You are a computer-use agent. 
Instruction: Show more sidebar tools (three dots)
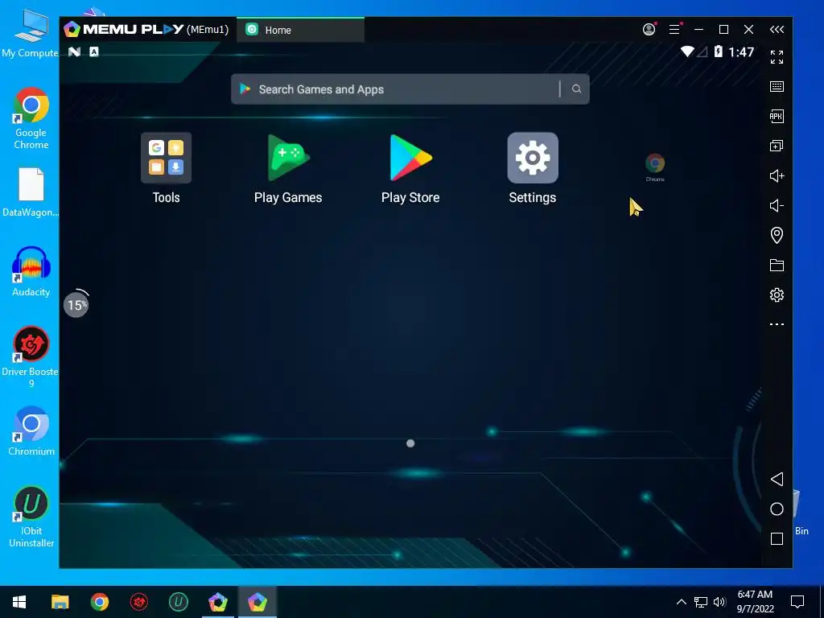pos(777,324)
